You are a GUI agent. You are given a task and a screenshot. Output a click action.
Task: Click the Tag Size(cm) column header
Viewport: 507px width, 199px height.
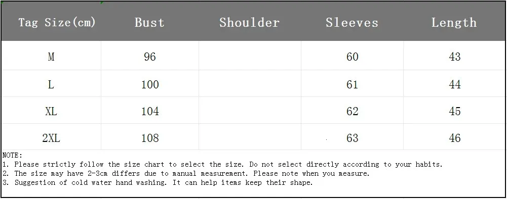click(57, 23)
